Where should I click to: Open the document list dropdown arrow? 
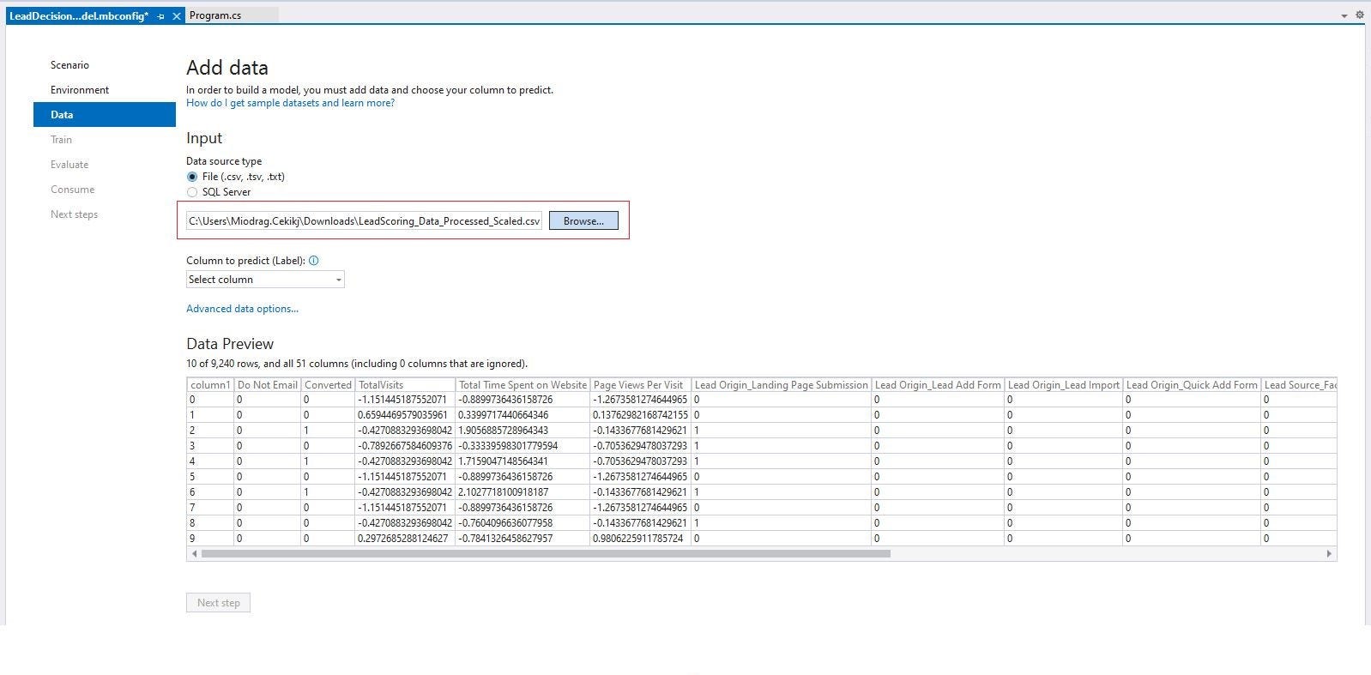pyautogui.click(x=1344, y=16)
